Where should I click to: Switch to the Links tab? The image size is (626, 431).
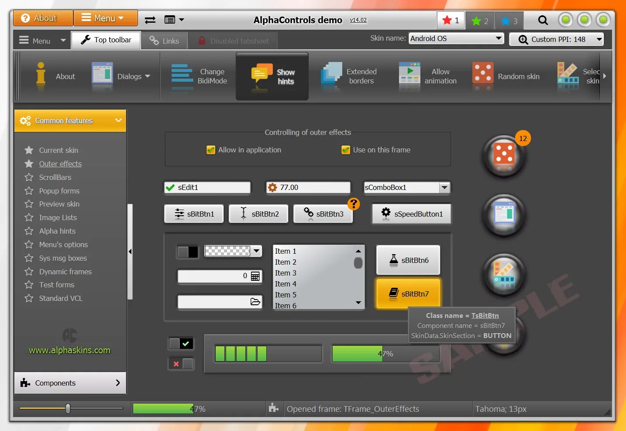(164, 41)
